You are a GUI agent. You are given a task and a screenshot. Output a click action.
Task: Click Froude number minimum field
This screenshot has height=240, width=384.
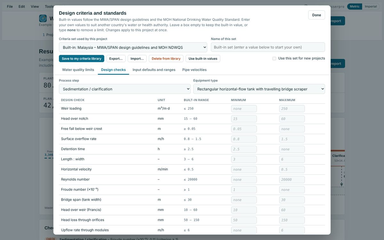(244, 190)
